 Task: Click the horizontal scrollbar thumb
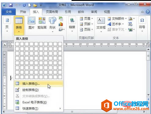72,112
